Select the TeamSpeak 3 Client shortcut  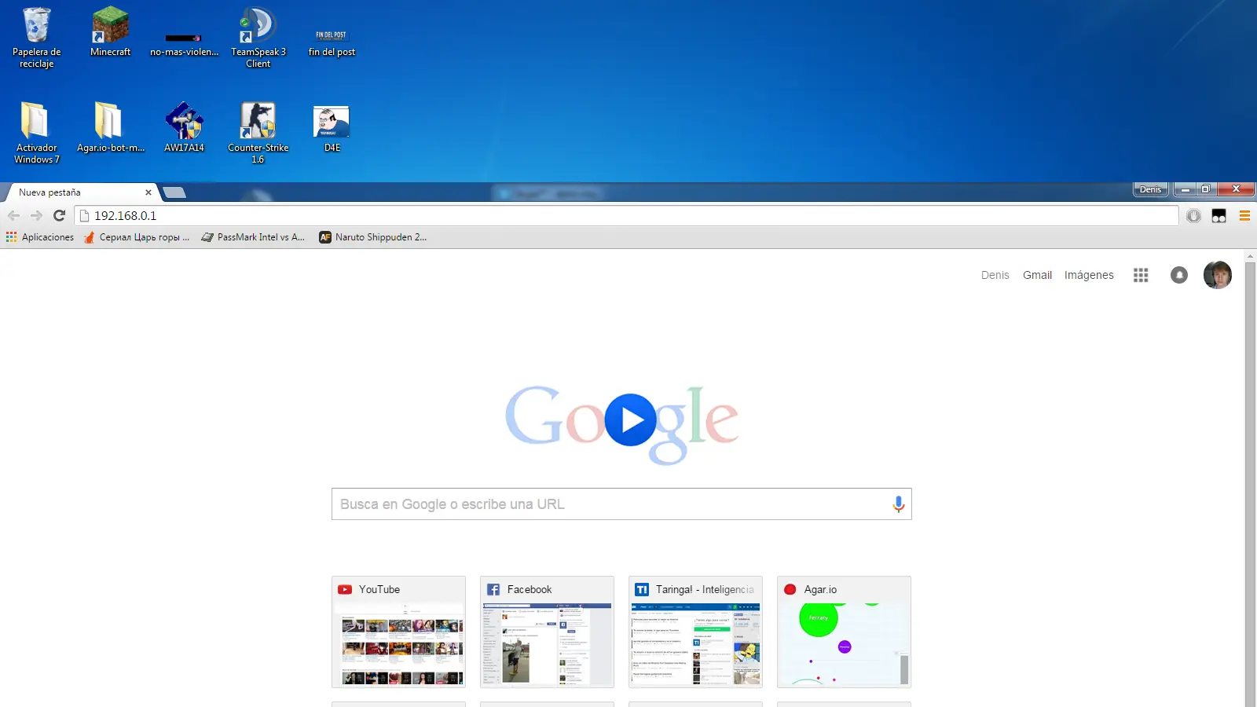point(258,37)
